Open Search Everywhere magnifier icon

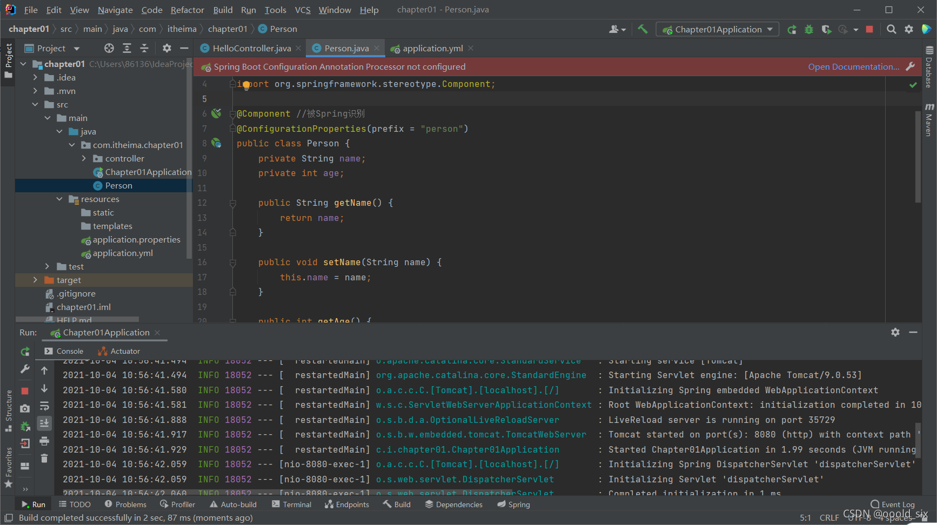click(892, 29)
